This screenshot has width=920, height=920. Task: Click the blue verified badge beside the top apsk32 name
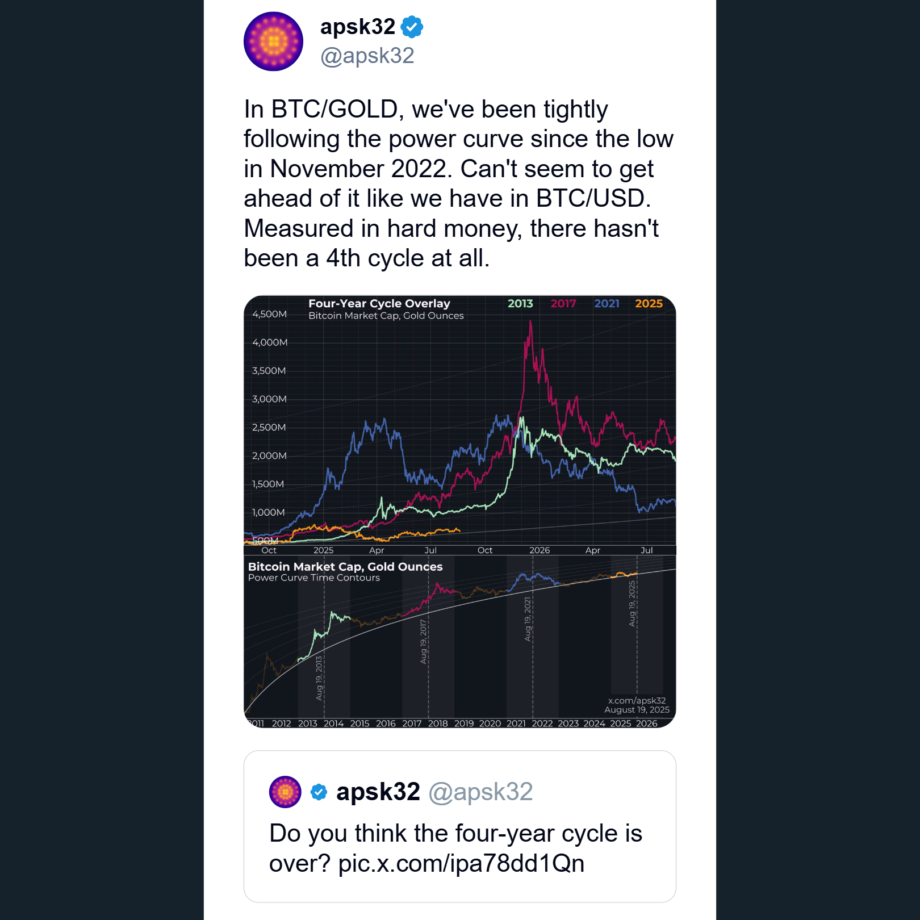click(412, 27)
